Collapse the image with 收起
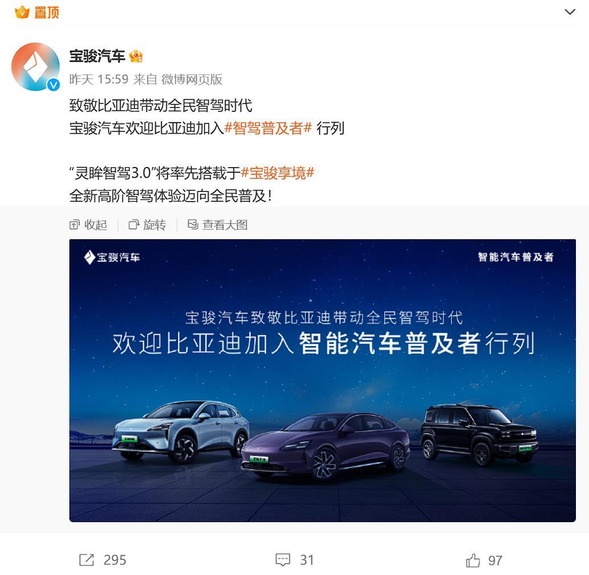Image resolution: width=589 pixels, height=575 pixels. tap(89, 225)
